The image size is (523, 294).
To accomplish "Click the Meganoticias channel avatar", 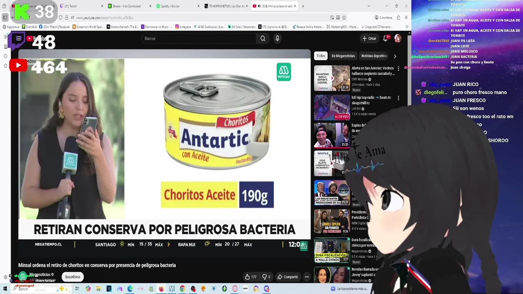I will tap(22, 276).
